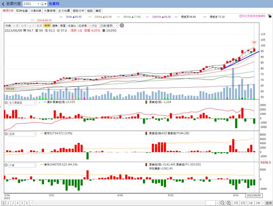Click the 2023/06/09 date label on axis
This screenshot has width=273, height=206.
coord(254,195)
